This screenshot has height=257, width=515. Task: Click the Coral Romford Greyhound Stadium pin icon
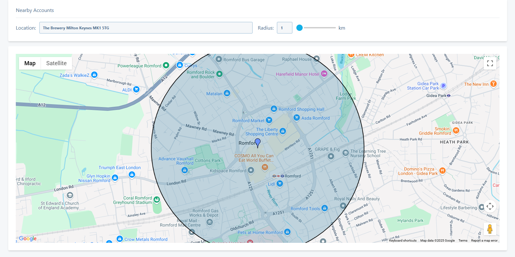(157, 199)
